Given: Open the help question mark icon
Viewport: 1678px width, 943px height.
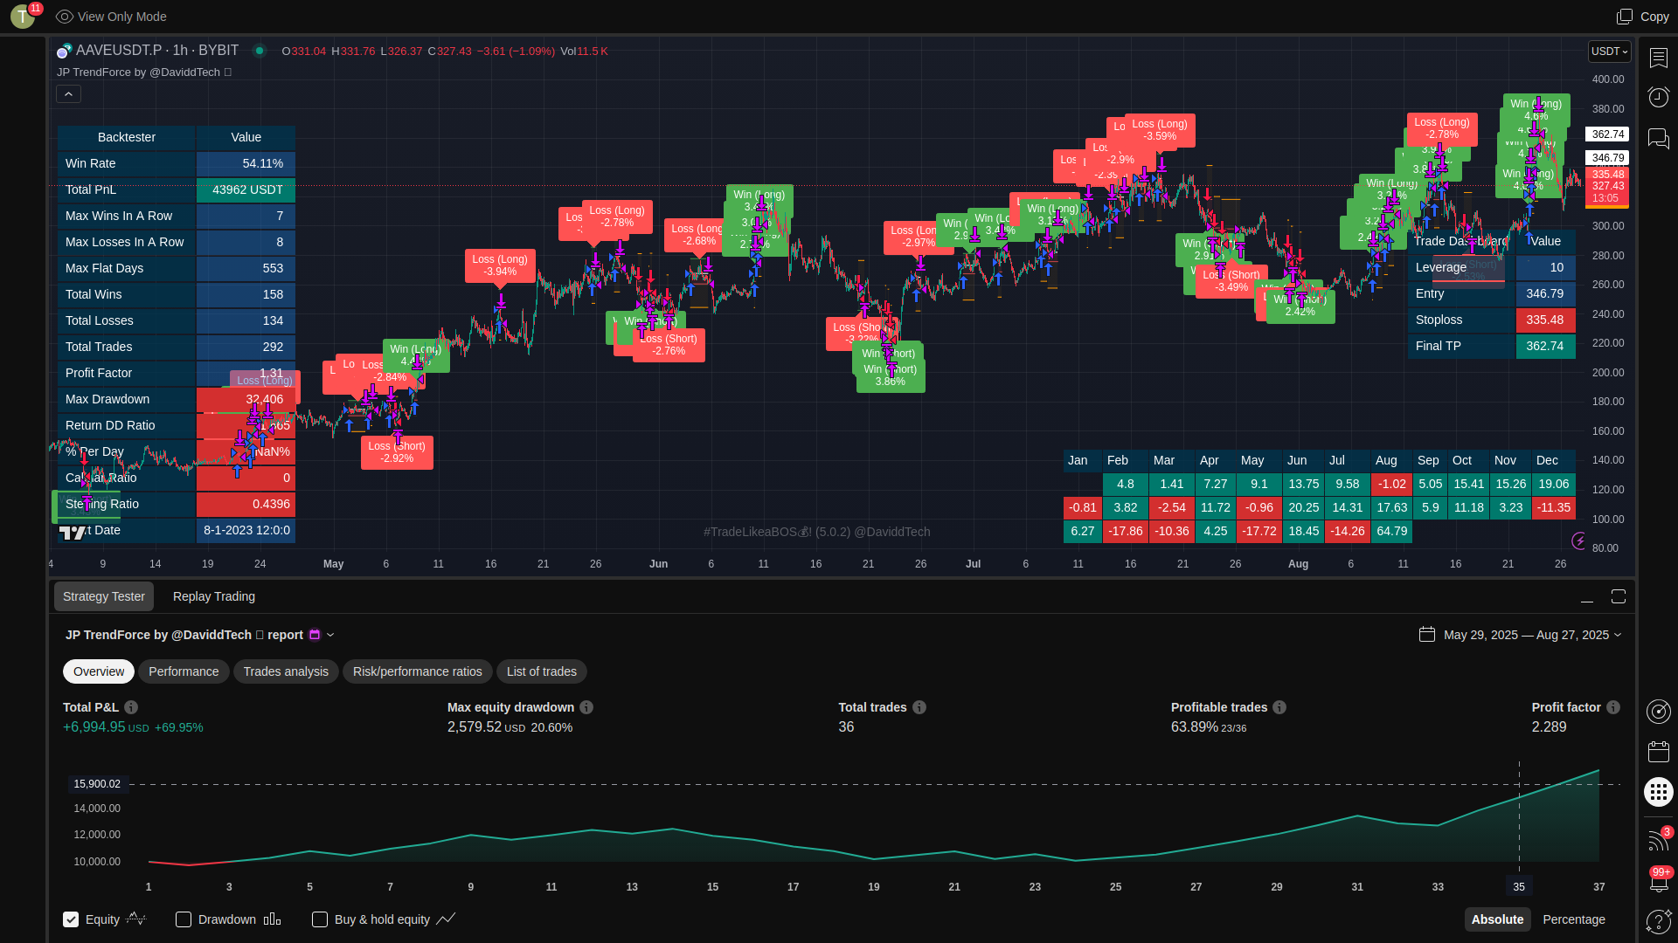Looking at the screenshot, I should [x=1658, y=920].
